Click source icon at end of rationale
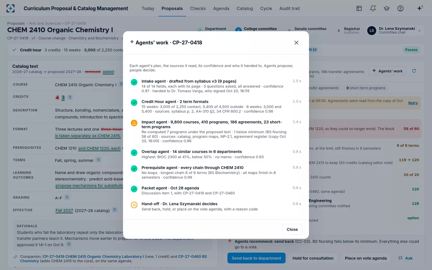 (69, 244)
